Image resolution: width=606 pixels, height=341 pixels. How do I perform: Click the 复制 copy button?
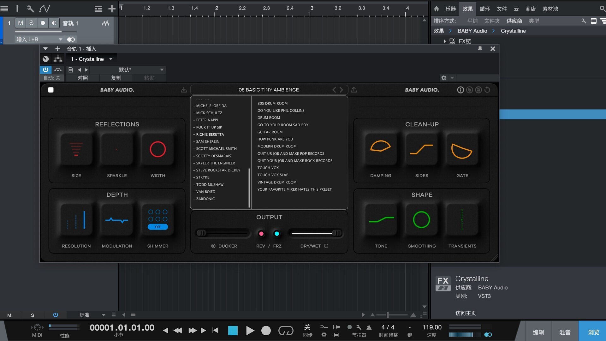116,78
